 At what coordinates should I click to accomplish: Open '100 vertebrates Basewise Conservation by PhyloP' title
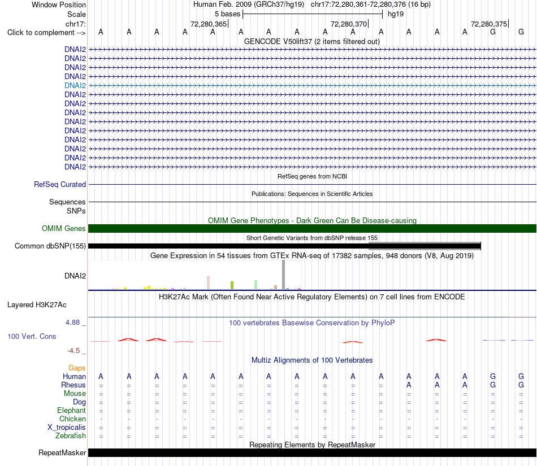point(312,323)
